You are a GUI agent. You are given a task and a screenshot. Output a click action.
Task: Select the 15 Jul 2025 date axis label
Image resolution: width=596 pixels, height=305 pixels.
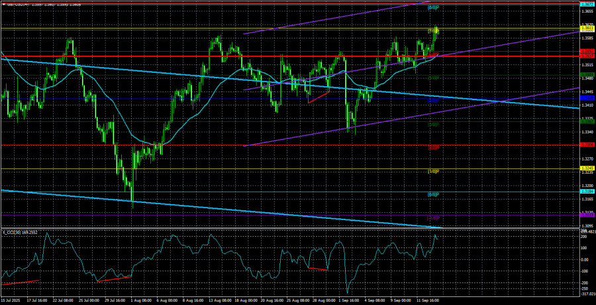tap(13, 301)
